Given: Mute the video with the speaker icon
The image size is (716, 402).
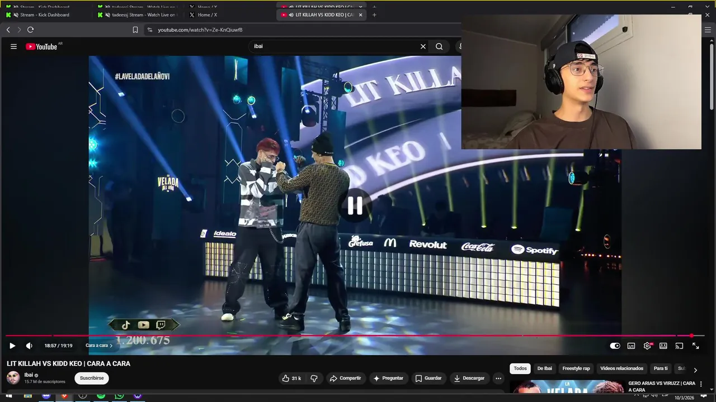Looking at the screenshot, I should click(x=29, y=346).
